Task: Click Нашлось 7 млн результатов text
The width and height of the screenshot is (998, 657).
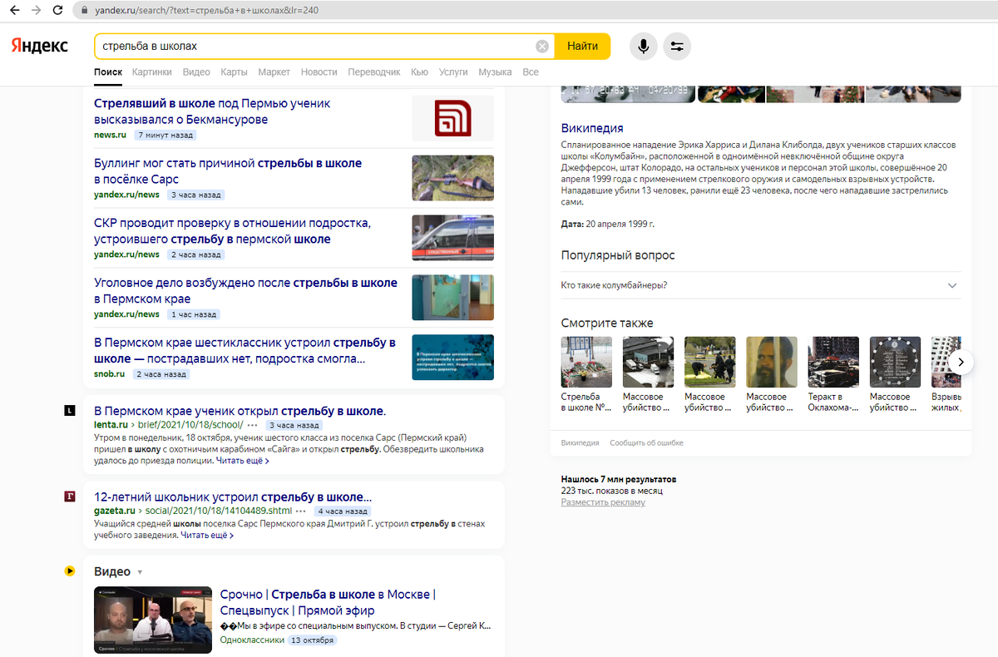Action: 619,480
